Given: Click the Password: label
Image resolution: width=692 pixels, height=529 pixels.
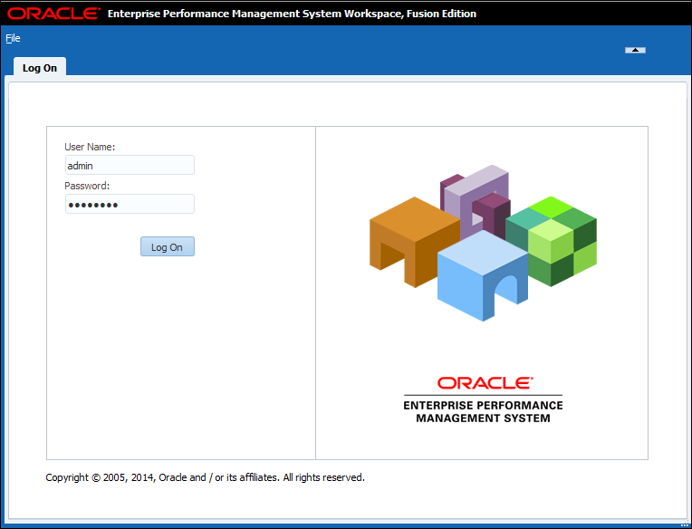Looking at the screenshot, I should (x=87, y=186).
